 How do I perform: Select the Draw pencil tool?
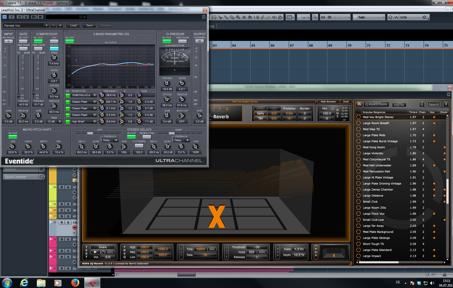(262, 17)
